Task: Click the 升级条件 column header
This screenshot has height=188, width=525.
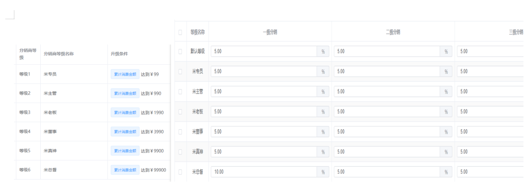Action: pyautogui.click(x=119, y=54)
